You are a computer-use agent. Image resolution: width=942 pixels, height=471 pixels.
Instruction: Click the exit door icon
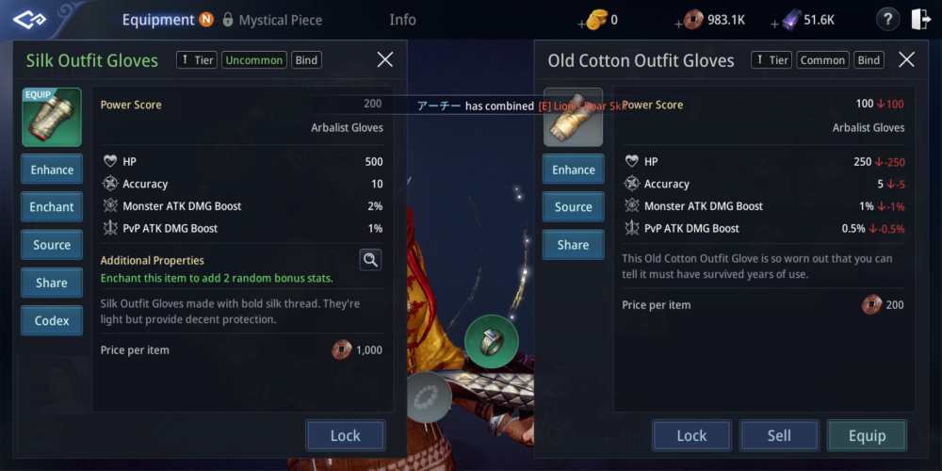click(x=920, y=20)
